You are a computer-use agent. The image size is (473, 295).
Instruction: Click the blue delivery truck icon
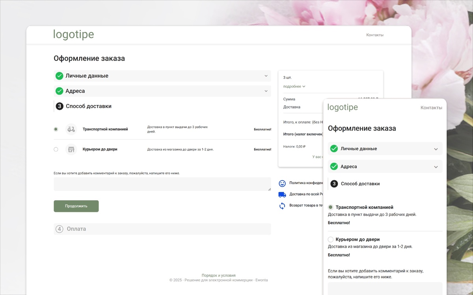282,194
